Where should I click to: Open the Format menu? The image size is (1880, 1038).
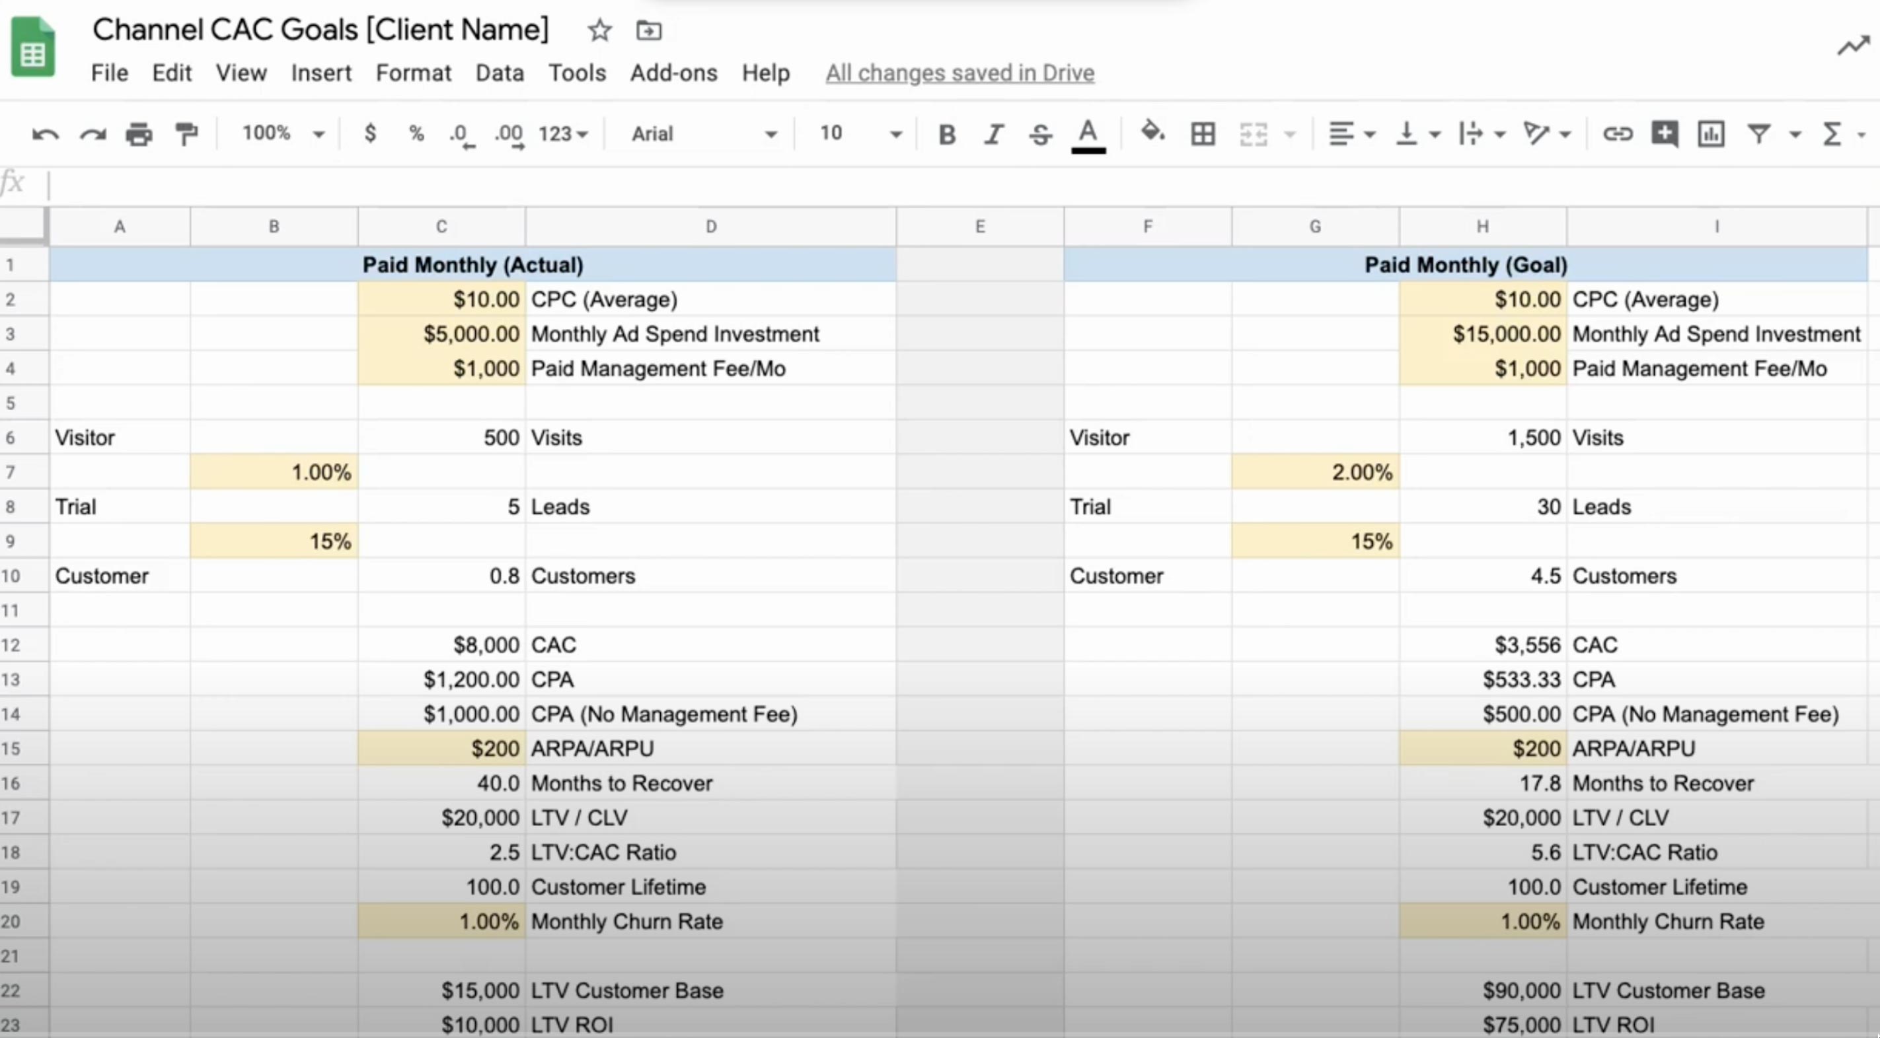413,73
